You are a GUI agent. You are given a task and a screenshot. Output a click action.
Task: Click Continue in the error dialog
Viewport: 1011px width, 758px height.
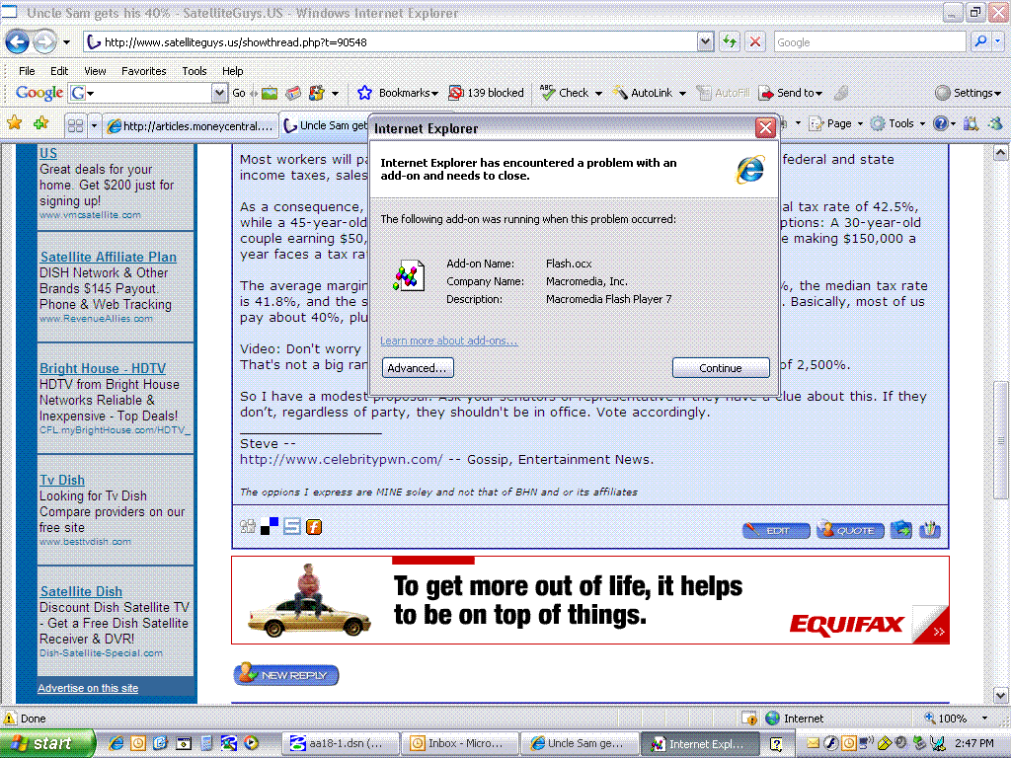pyautogui.click(x=720, y=368)
